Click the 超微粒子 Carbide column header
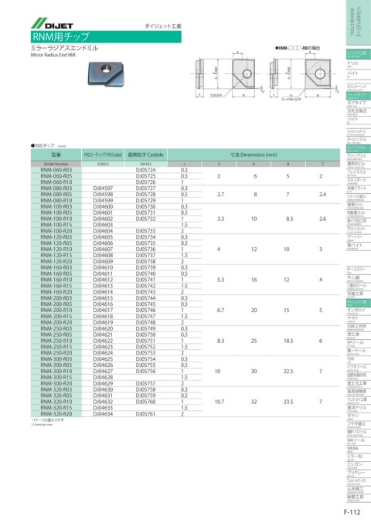Screen dimensions: 371x523 coord(146,155)
